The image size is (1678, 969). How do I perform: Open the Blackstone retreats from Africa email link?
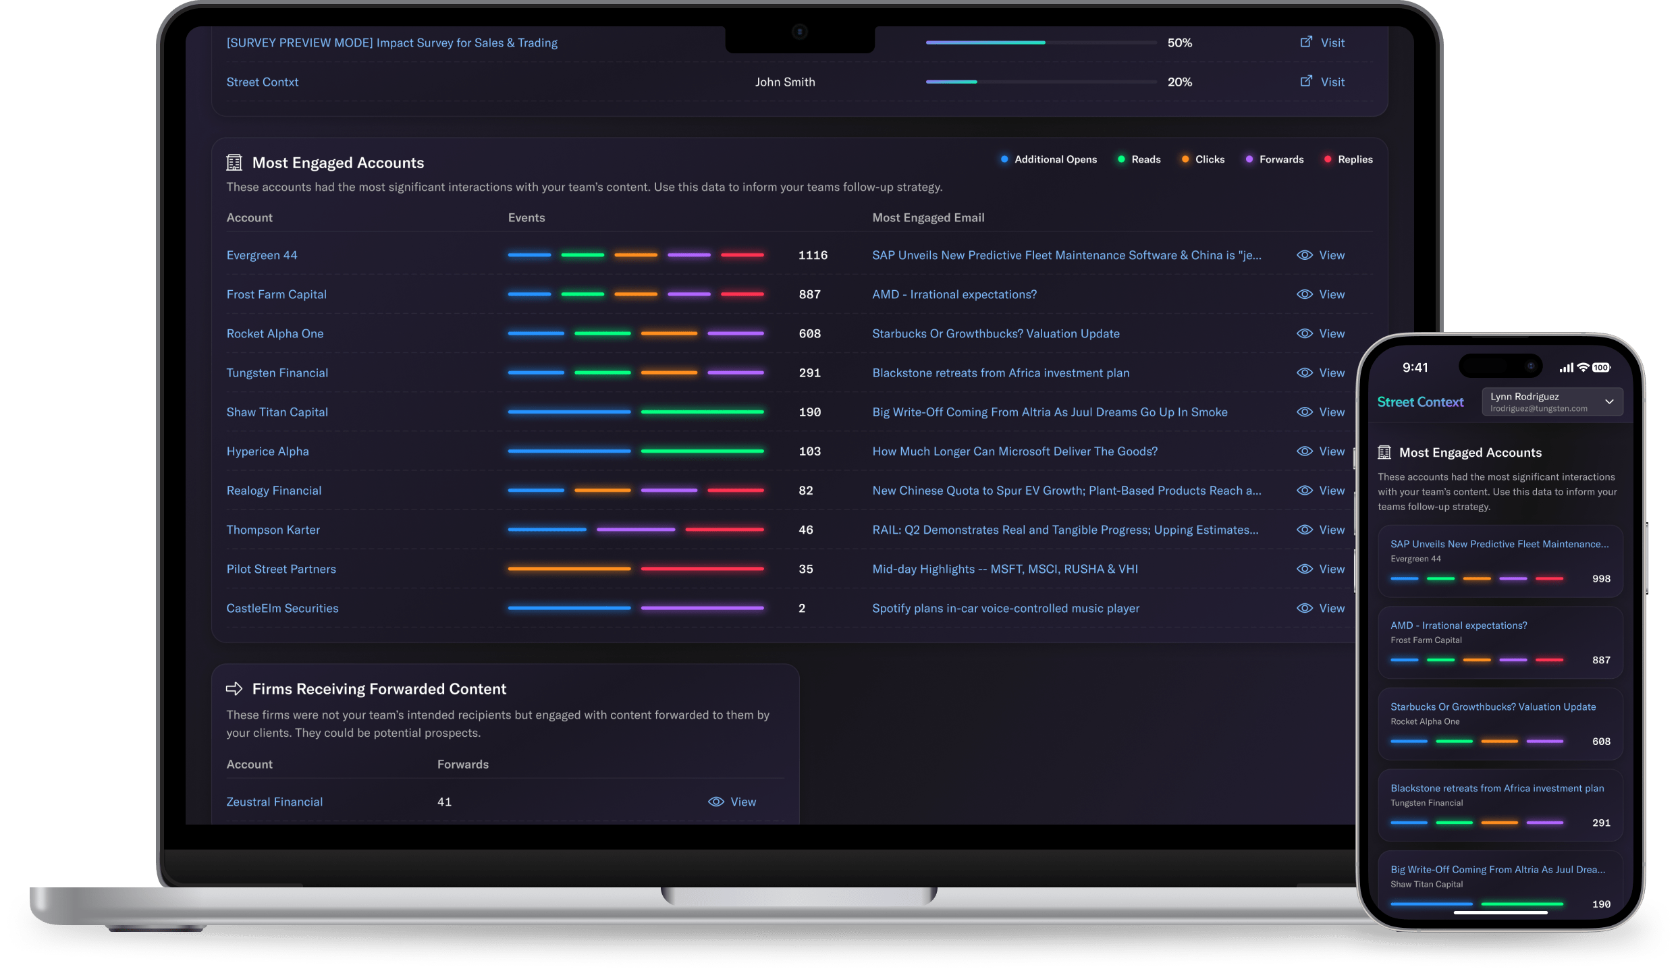1000,372
